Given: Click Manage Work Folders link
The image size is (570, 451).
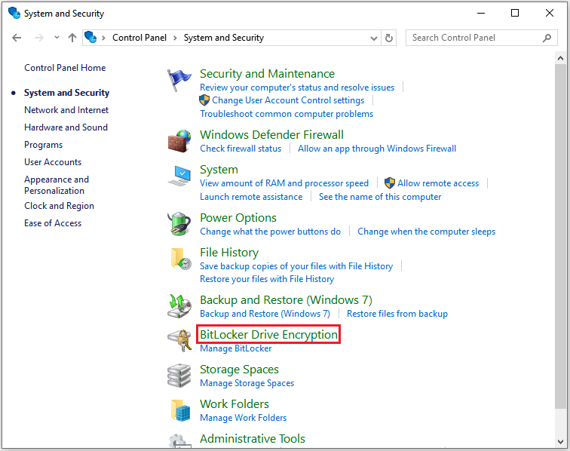Looking at the screenshot, I should pos(243,418).
